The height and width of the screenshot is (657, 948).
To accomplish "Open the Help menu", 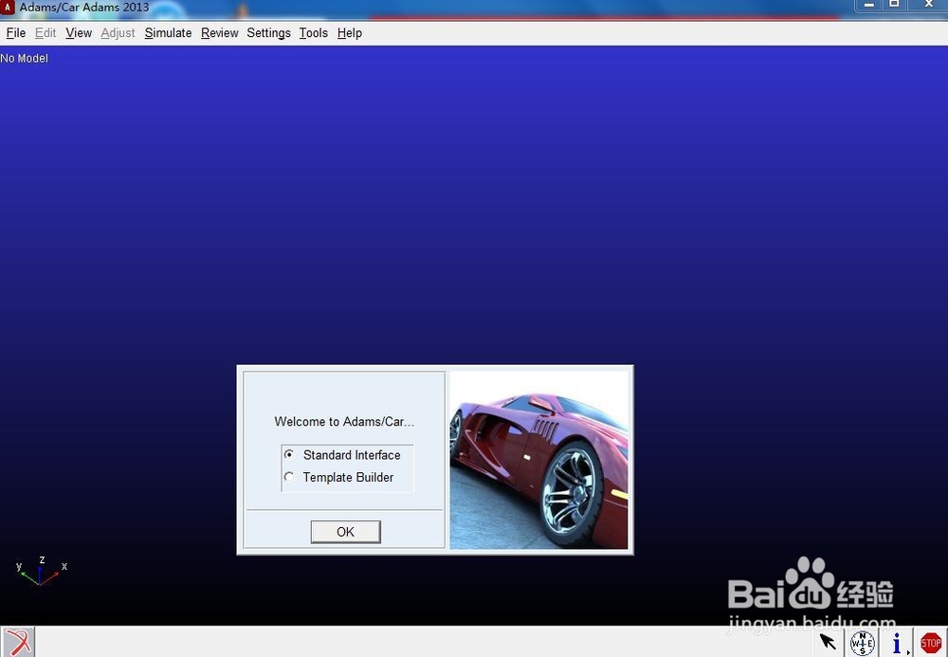I will 350,33.
